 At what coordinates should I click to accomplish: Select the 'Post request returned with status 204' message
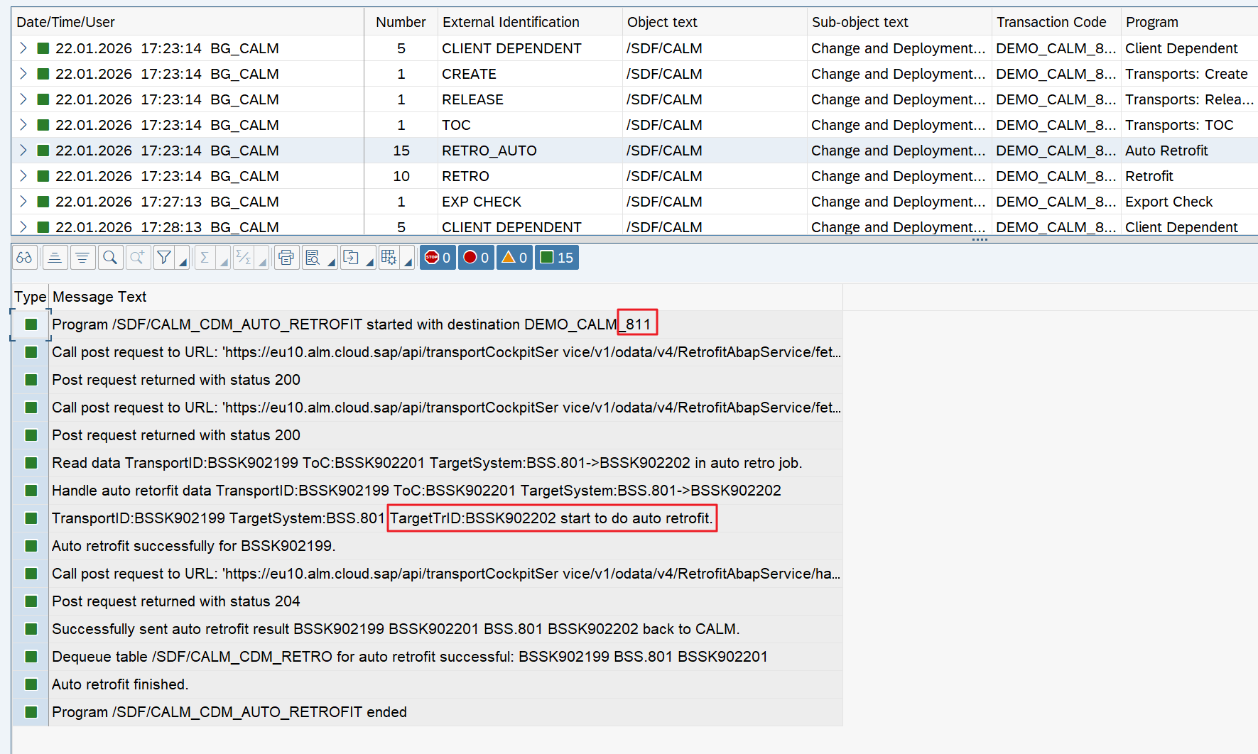(175, 601)
